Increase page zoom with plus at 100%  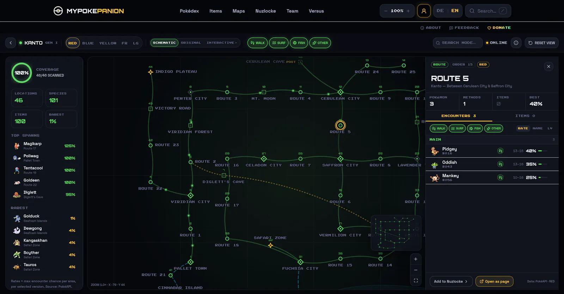pos(408,11)
